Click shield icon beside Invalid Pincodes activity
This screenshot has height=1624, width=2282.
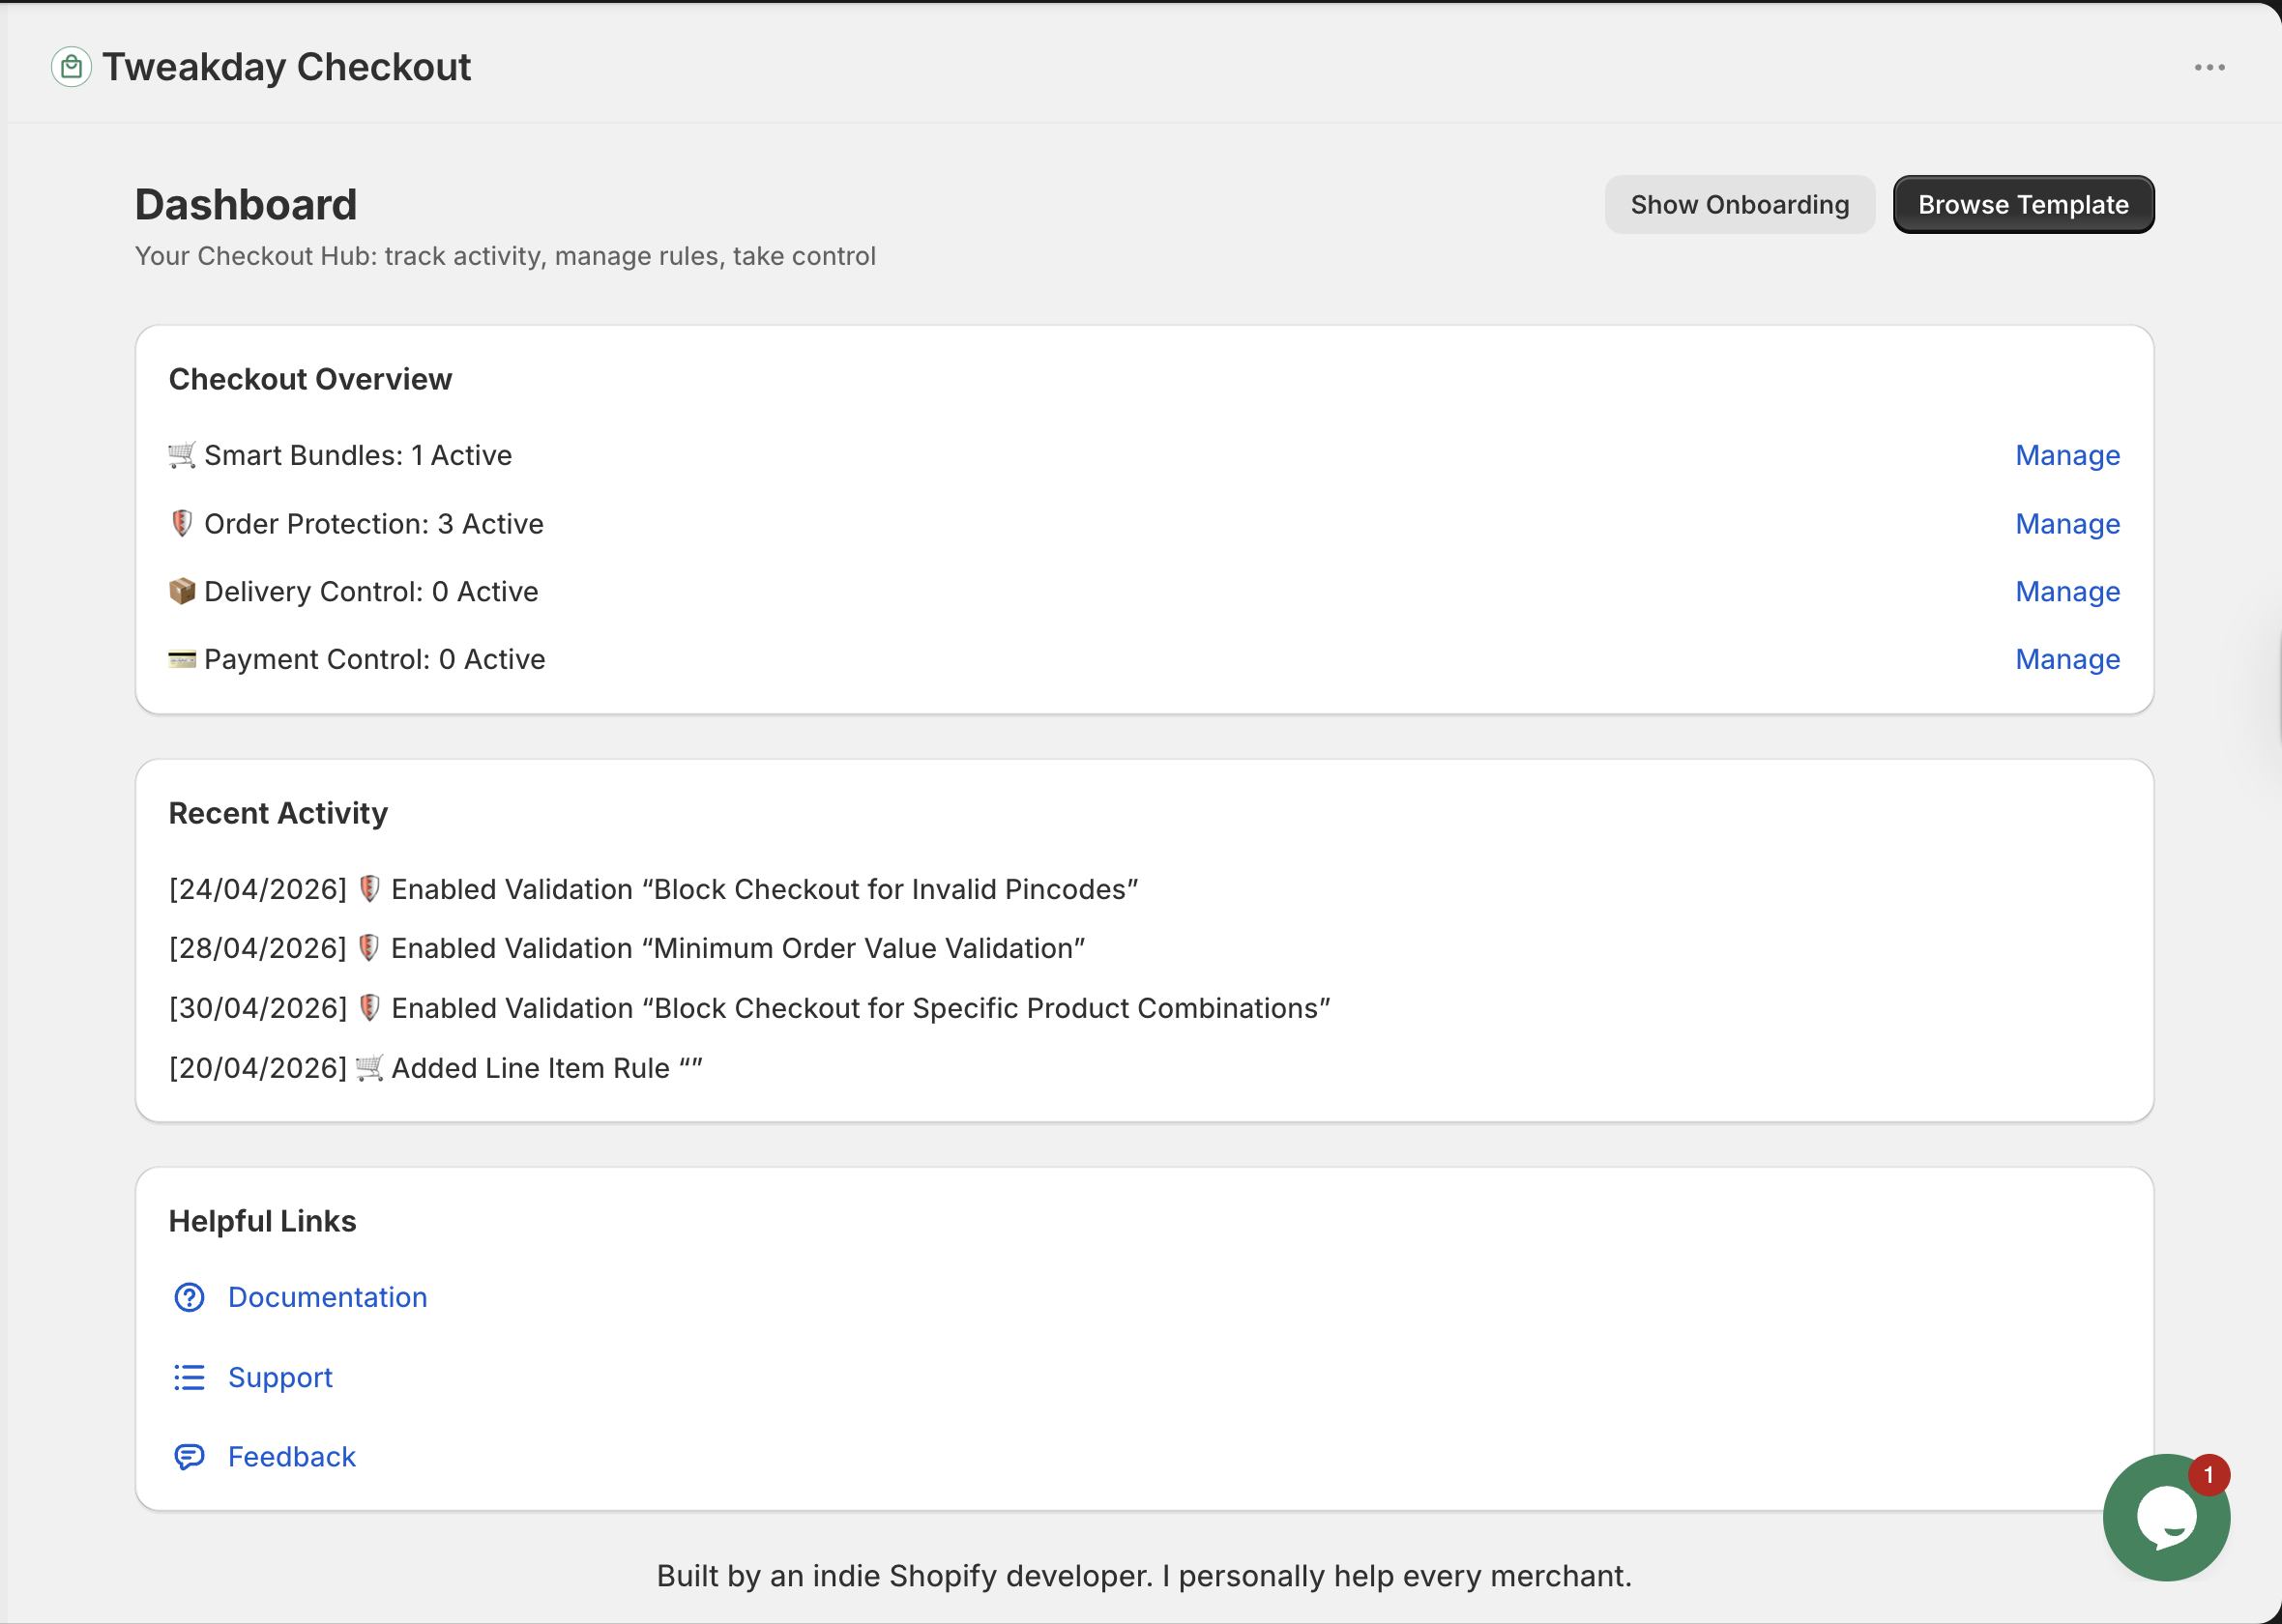point(369,889)
